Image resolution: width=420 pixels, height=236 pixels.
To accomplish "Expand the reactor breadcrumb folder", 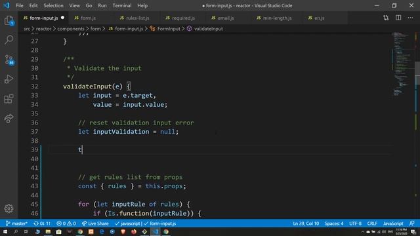I will (43, 29).
